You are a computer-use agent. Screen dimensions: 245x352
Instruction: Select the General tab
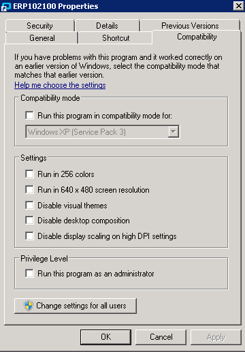click(x=42, y=38)
